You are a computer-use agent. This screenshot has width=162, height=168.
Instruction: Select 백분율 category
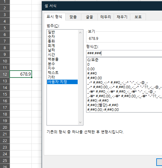pos(62,59)
